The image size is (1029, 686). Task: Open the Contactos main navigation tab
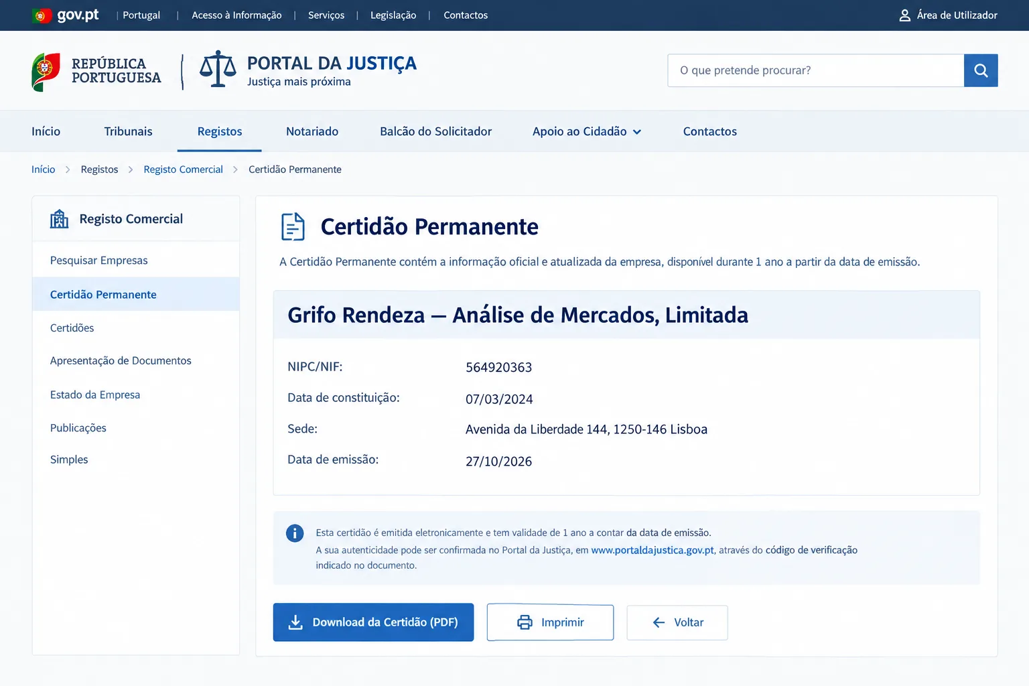[710, 131]
